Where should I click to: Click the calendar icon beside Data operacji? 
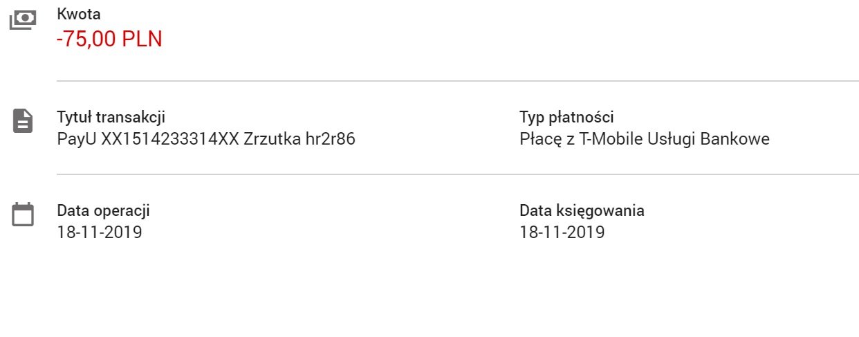23,214
